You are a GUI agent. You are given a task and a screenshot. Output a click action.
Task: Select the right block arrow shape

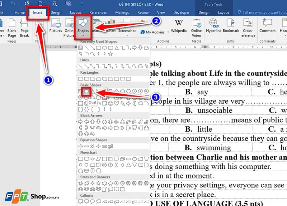[x=80, y=122]
